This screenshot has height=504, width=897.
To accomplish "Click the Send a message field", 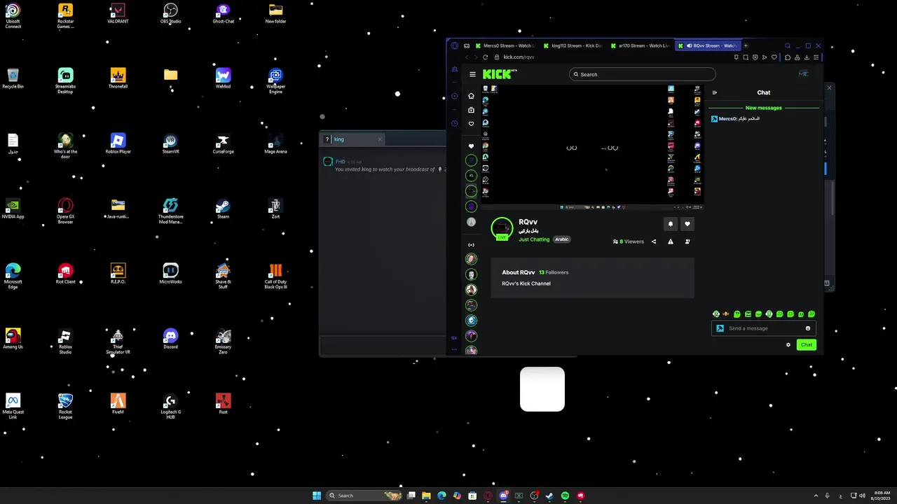I will [x=762, y=328].
